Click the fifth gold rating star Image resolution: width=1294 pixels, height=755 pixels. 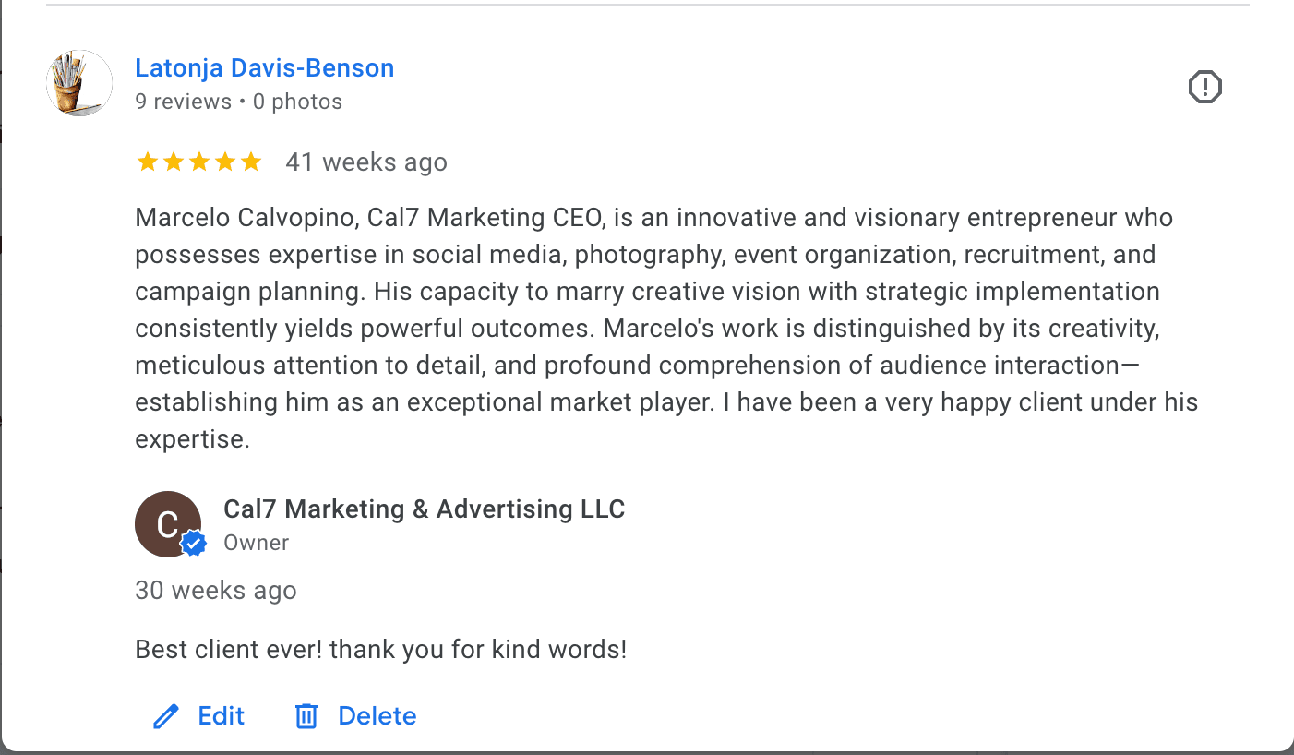click(x=251, y=162)
